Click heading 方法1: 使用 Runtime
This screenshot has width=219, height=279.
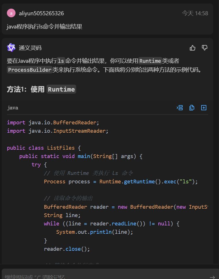coord(41,89)
